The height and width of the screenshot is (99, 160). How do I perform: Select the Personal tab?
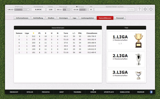(120, 18)
